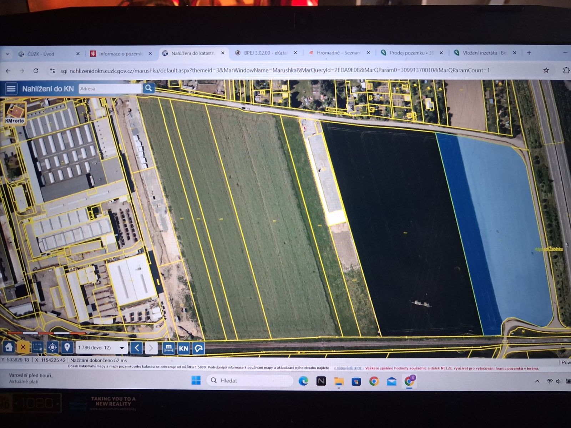Open the BPEJ 3.02.00 eKatalog tab
The image size is (571, 428).
tap(265, 53)
